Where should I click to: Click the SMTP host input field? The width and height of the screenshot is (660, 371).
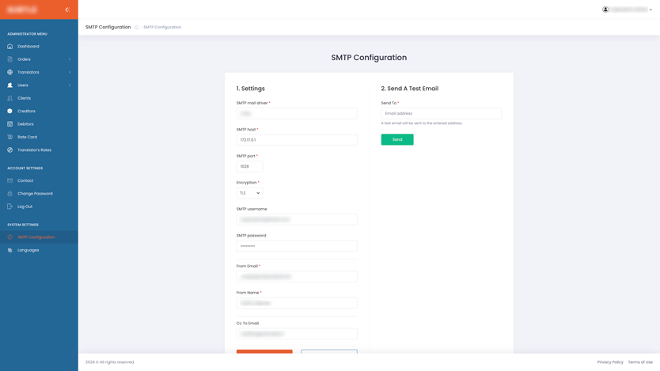(x=297, y=140)
